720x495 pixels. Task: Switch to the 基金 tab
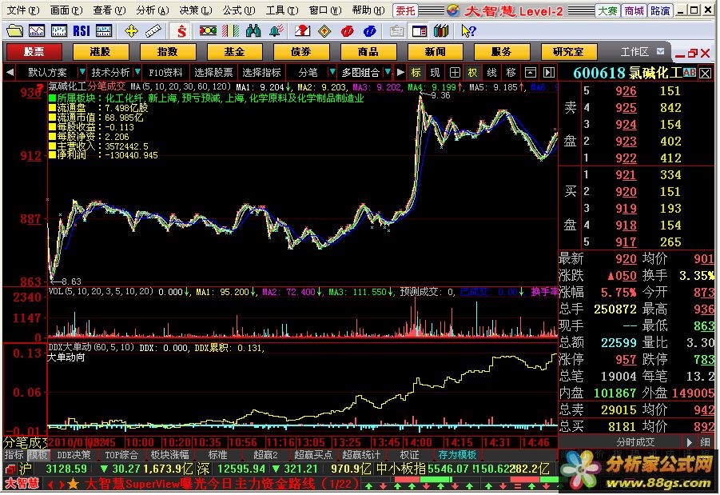click(x=235, y=51)
